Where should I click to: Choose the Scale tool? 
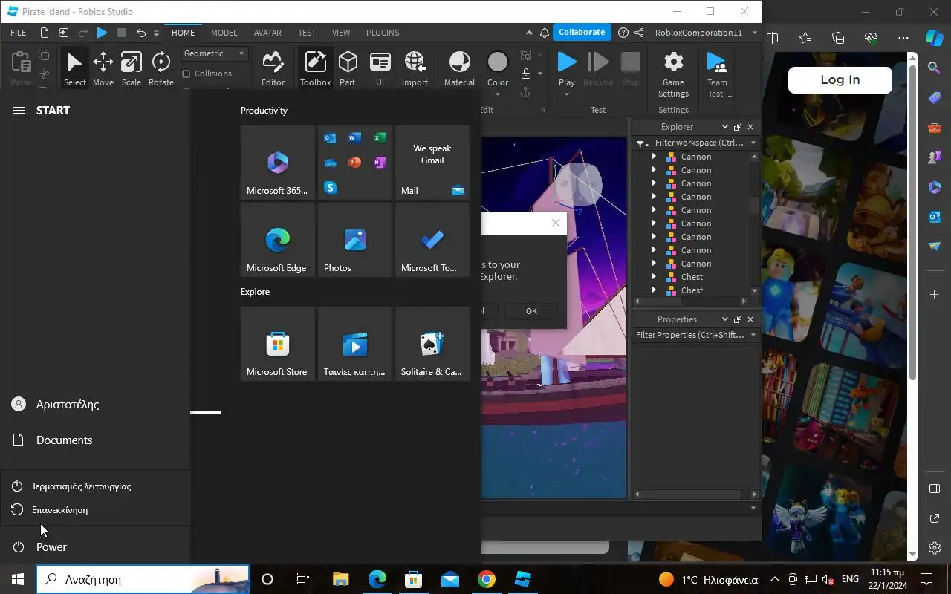(x=132, y=69)
